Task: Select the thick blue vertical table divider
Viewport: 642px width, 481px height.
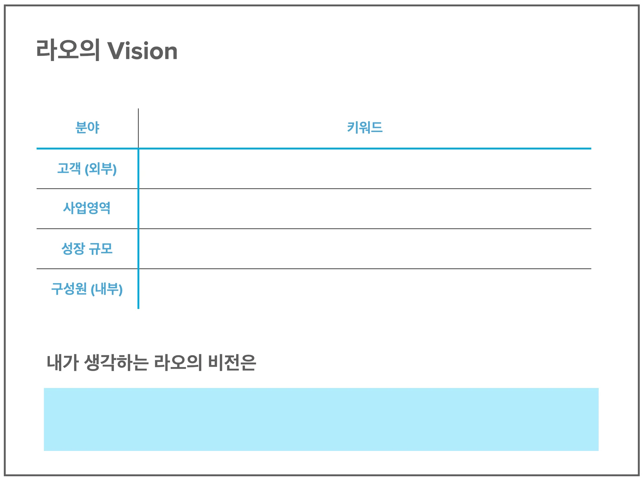Action: point(138,229)
